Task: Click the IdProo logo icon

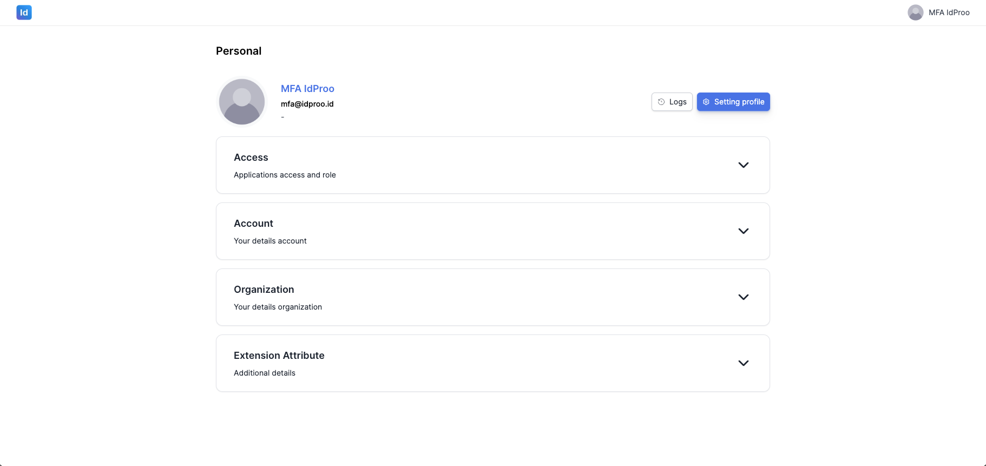Action: [x=24, y=12]
